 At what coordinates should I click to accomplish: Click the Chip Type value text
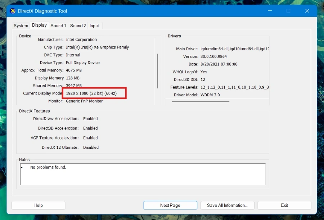(97, 47)
